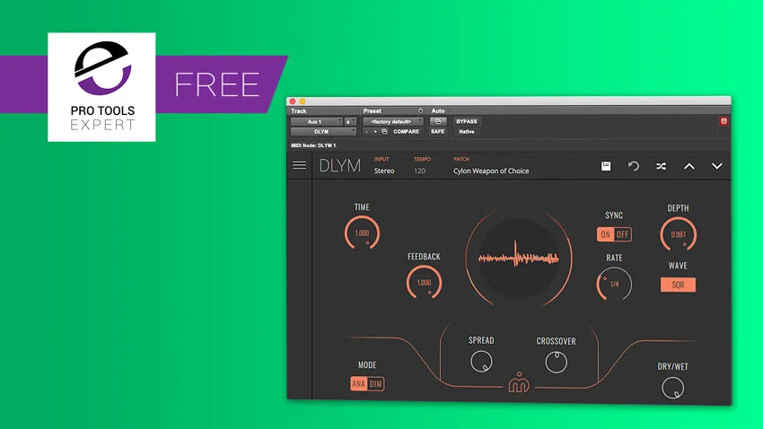Toggle the SQR wave button

pos(678,285)
